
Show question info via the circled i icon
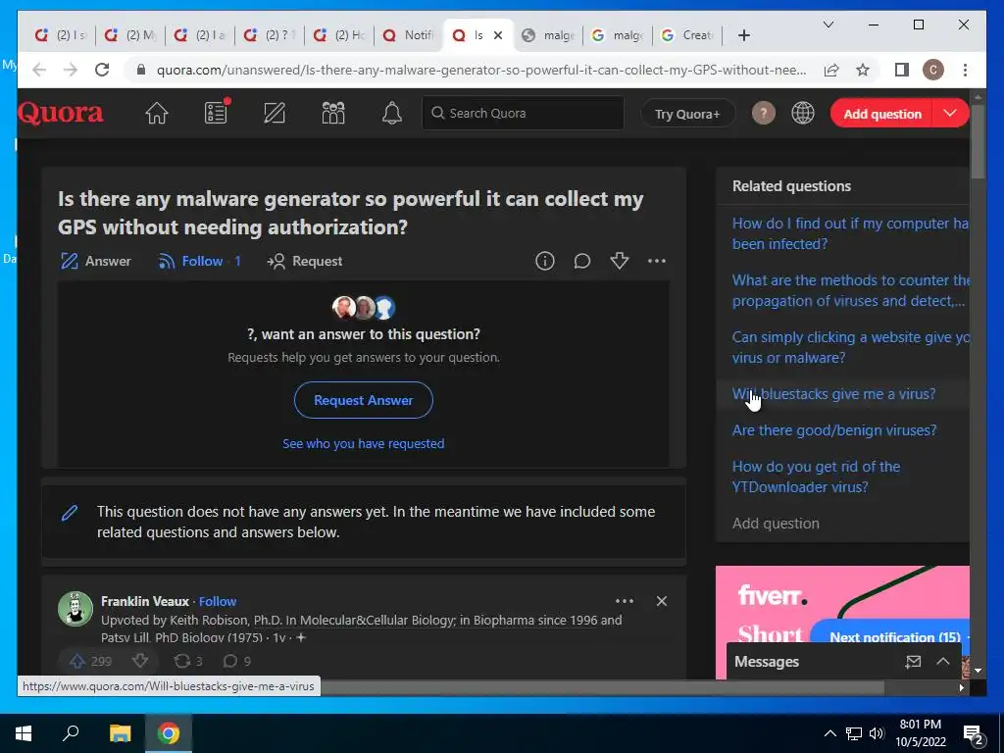click(545, 261)
